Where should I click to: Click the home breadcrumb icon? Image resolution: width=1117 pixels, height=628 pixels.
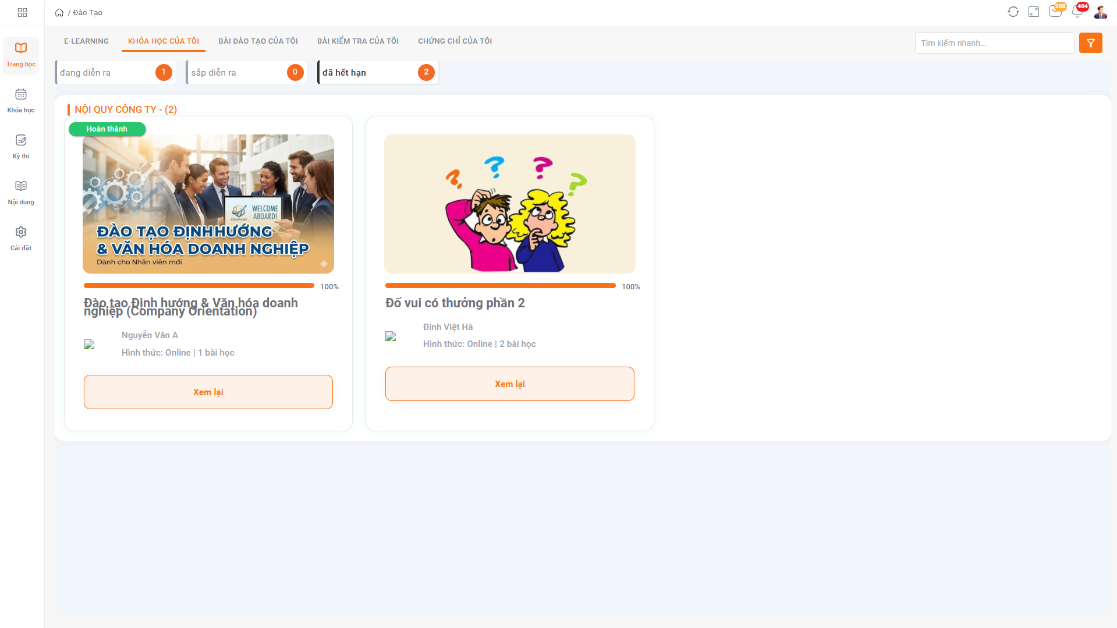tap(59, 12)
